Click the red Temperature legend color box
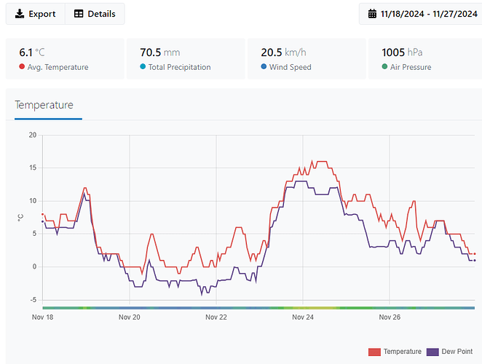Viewport: 482px width, 364px height. pyautogui.click(x=374, y=352)
